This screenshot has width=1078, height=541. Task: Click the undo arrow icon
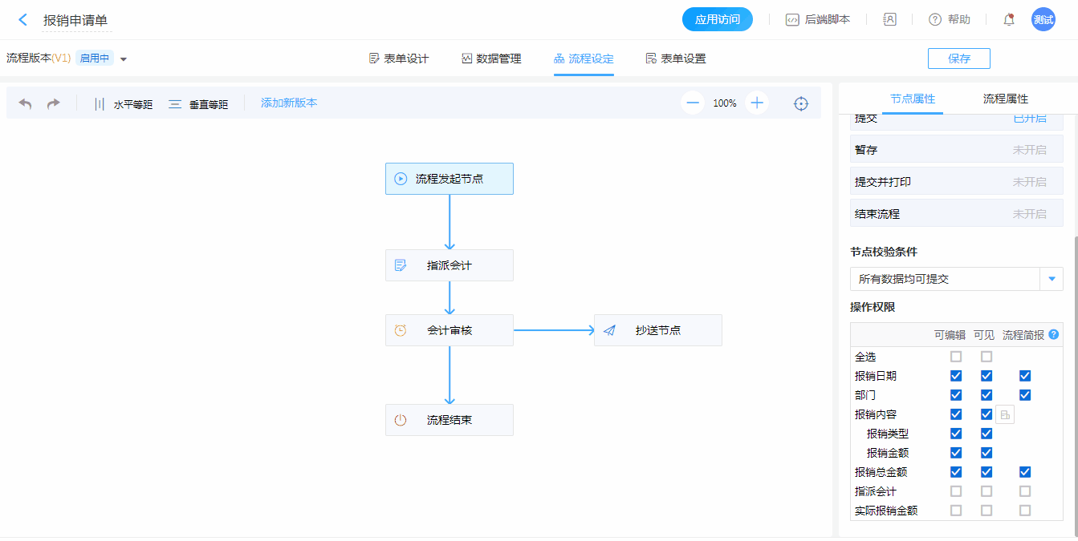pos(26,103)
